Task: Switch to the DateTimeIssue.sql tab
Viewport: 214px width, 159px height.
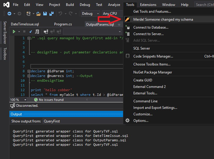Action: coord(25,24)
